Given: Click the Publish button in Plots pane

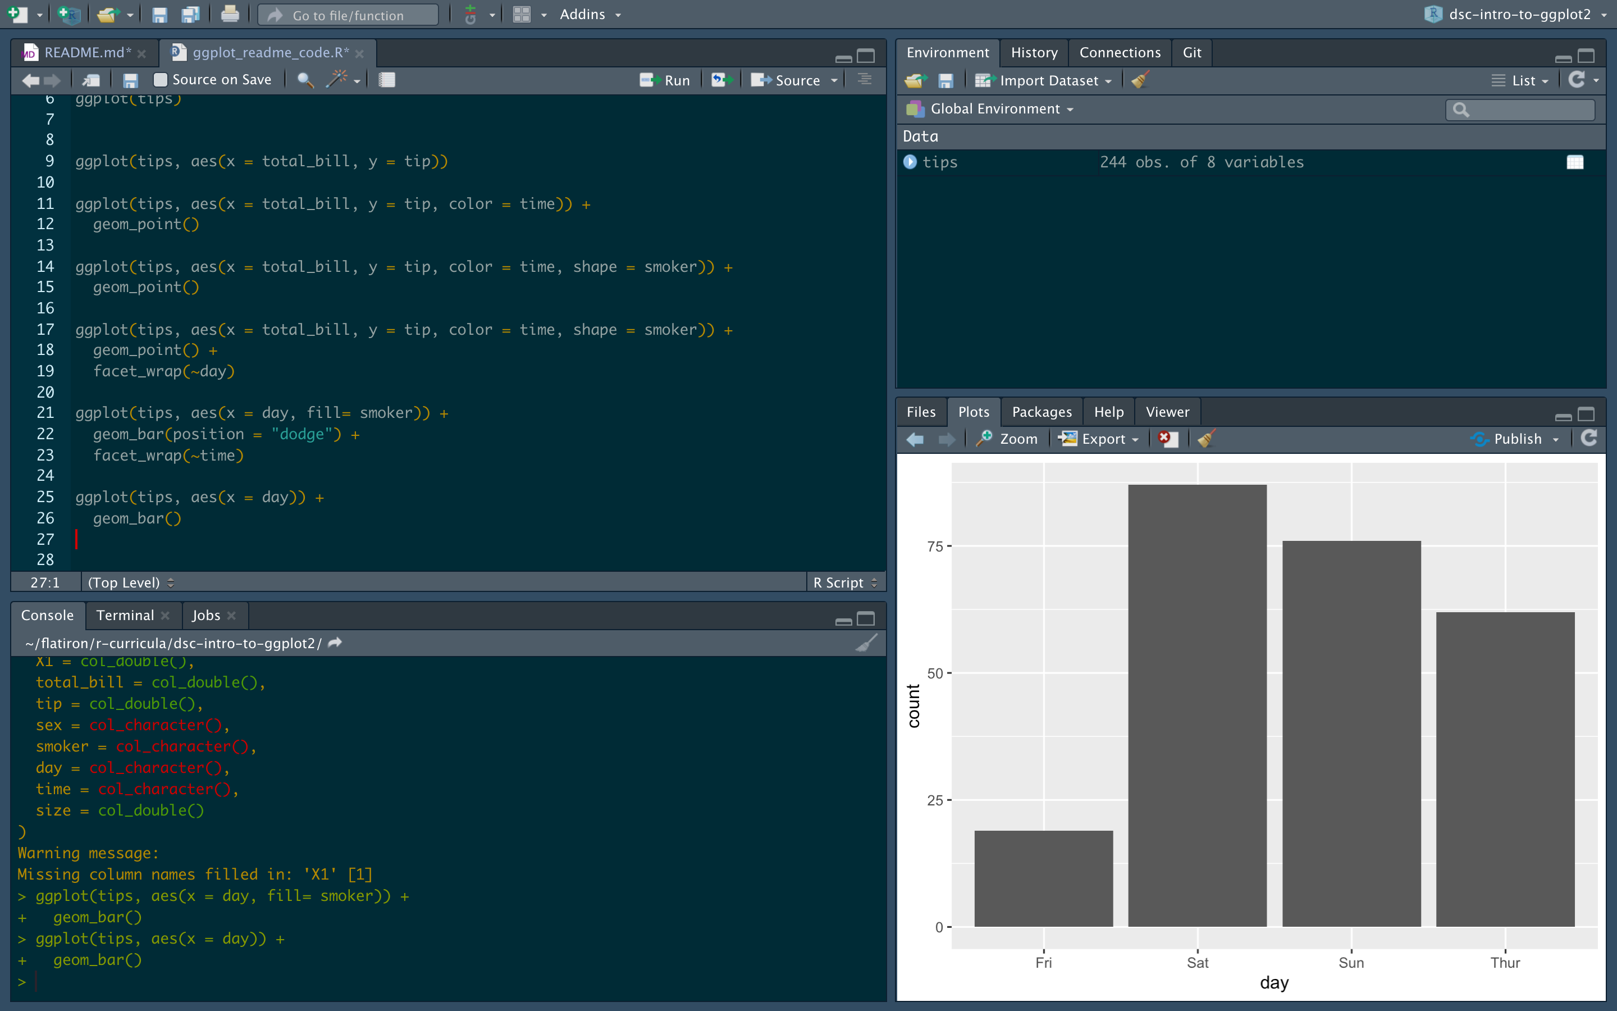Looking at the screenshot, I should click(x=1515, y=439).
